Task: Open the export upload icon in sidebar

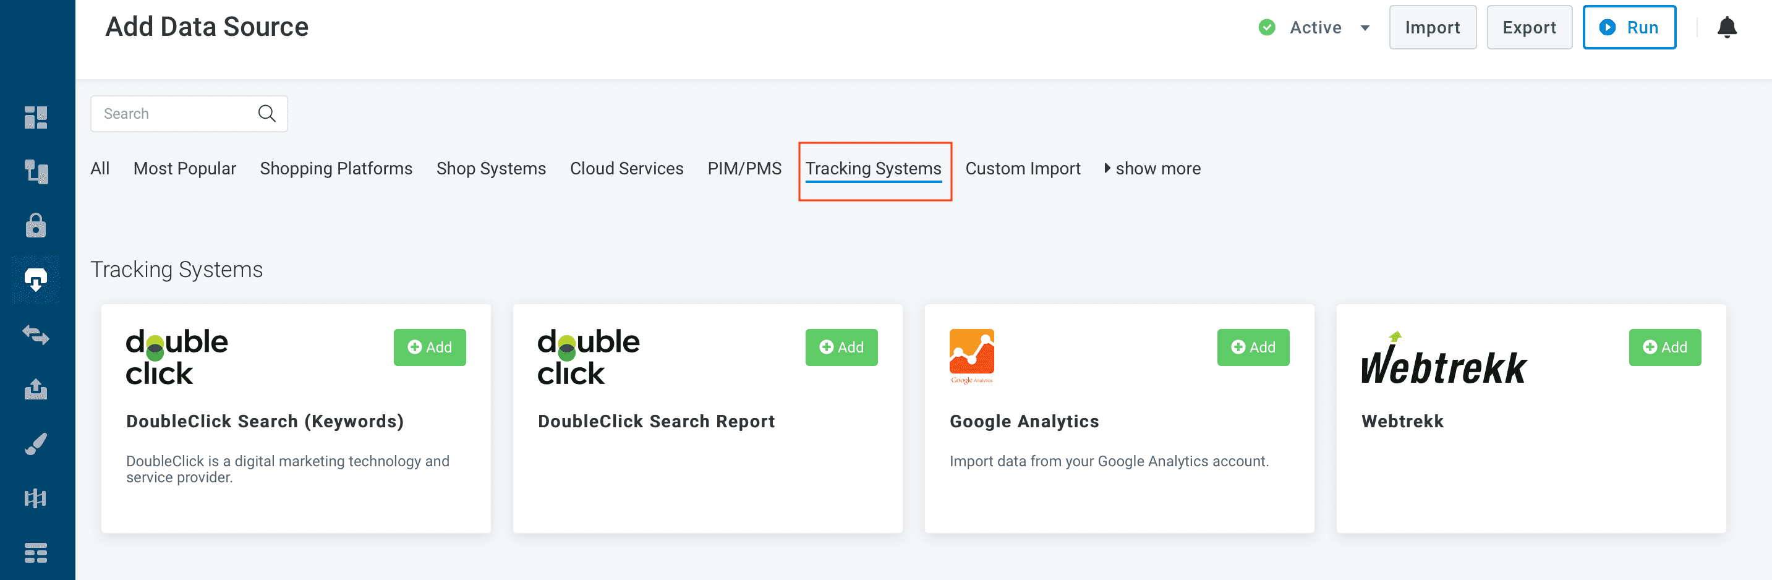Action: pos(36,390)
